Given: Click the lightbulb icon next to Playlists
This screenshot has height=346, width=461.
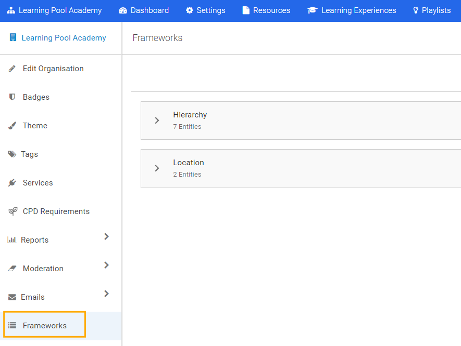Looking at the screenshot, I should (x=415, y=10).
